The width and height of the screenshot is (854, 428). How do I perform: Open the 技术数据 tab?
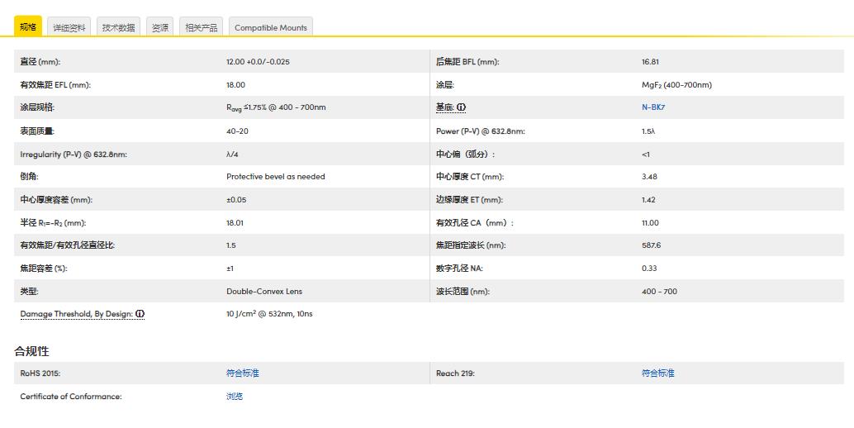119,27
